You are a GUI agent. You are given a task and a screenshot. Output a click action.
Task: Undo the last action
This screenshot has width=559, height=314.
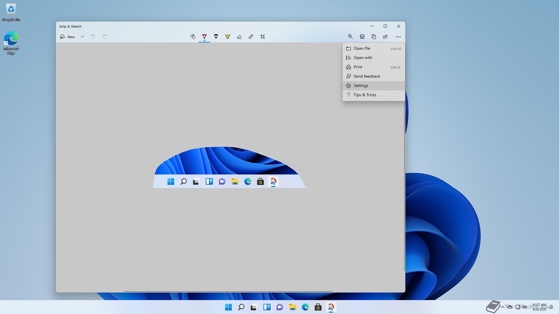pyautogui.click(x=93, y=37)
